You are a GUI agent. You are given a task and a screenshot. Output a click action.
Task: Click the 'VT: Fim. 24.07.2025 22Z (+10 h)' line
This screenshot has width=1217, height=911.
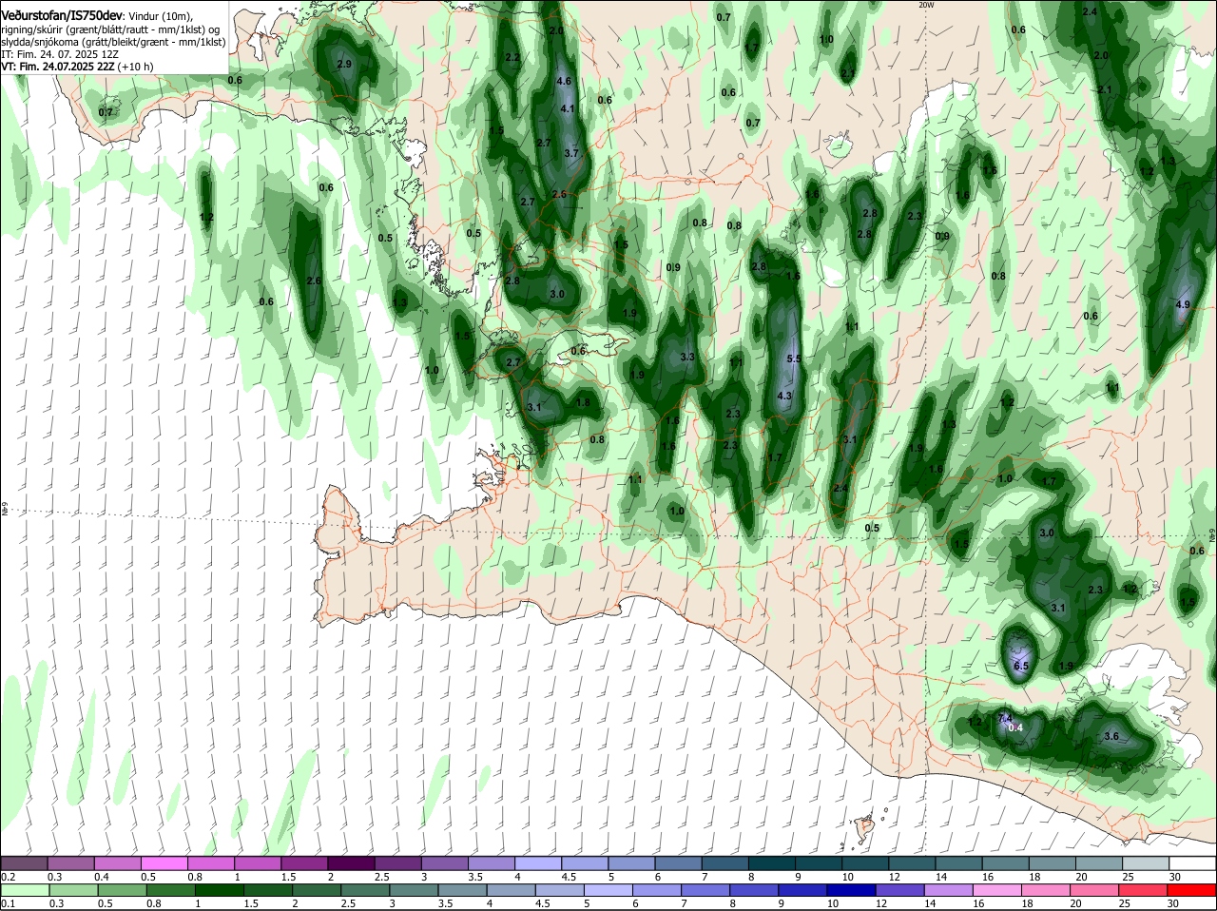pos(78,68)
